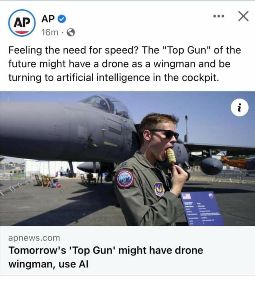Click the round patch on pilot's shoulder
The image size is (255, 281).
point(125,179)
